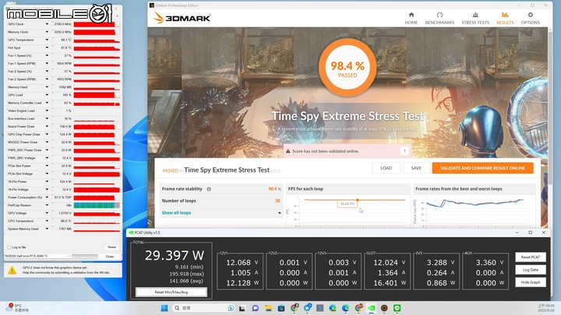Open the GPU Load sensor dropdown
Screen dimensions: 561x315
point(47,95)
